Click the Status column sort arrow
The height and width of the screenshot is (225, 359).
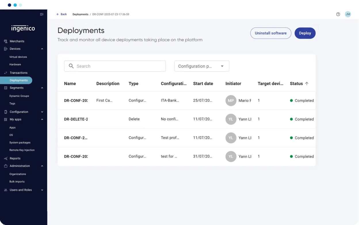pyautogui.click(x=307, y=84)
